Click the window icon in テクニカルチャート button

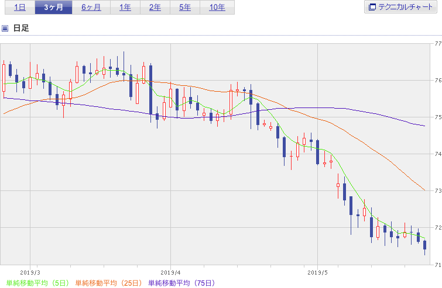coord(372,7)
